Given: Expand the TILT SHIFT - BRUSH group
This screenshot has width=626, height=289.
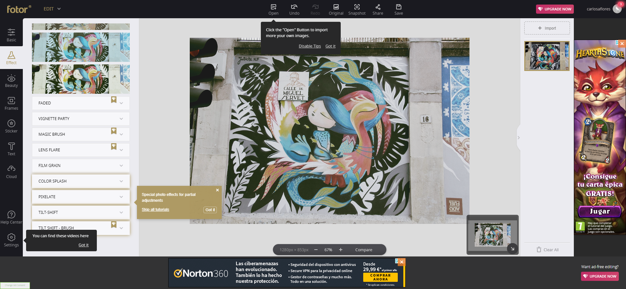Looking at the screenshot, I should pyautogui.click(x=81, y=228).
